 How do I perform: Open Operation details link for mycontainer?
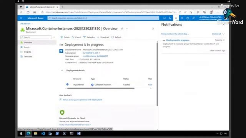[150, 85]
